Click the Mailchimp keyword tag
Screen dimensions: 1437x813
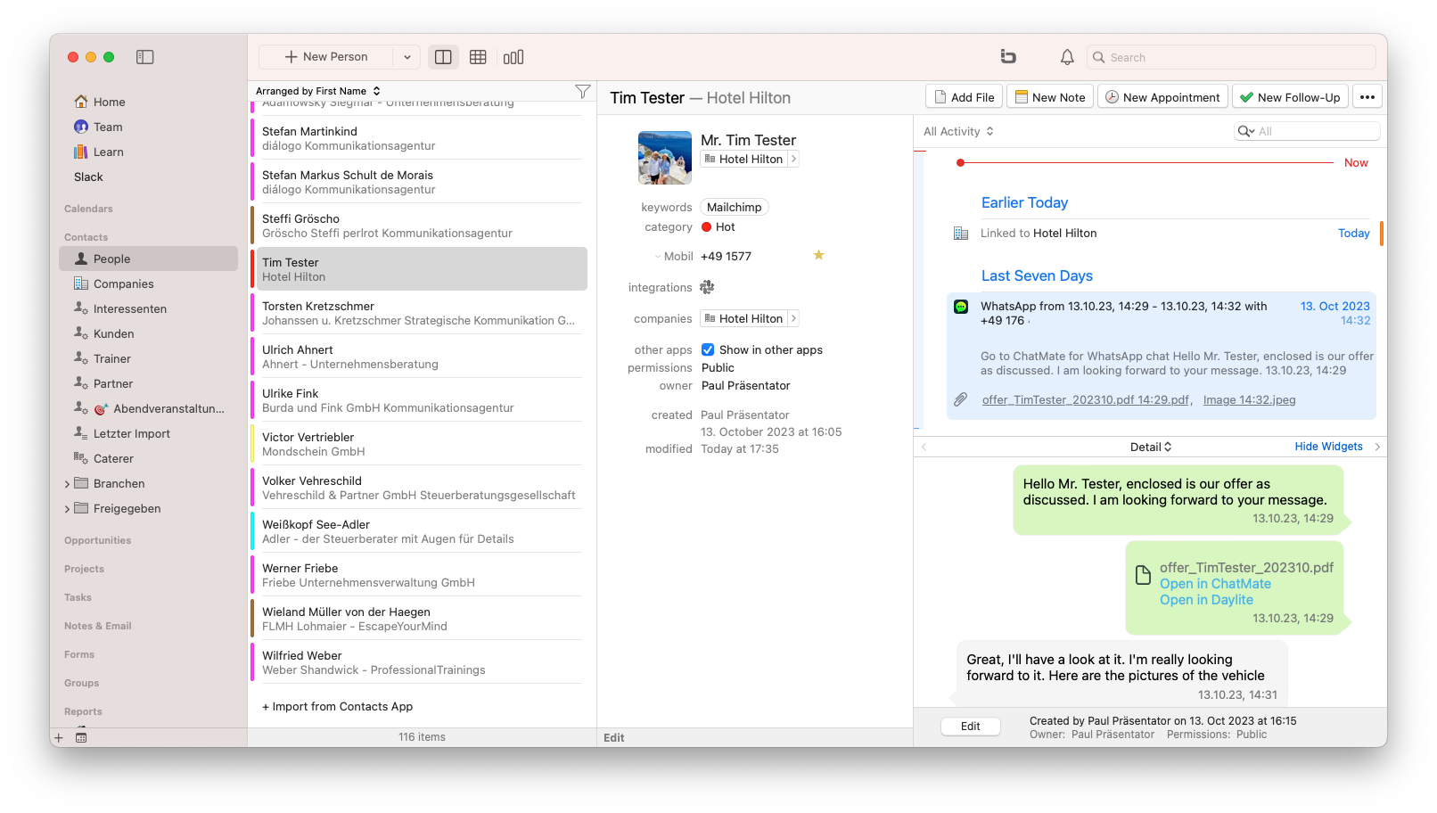click(x=735, y=207)
